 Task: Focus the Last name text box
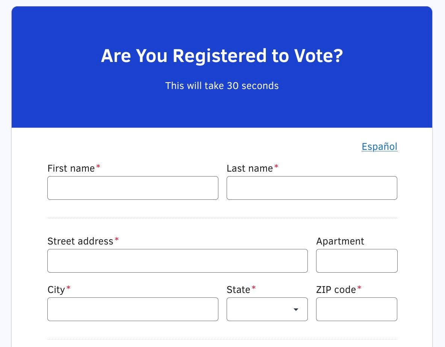click(x=312, y=188)
